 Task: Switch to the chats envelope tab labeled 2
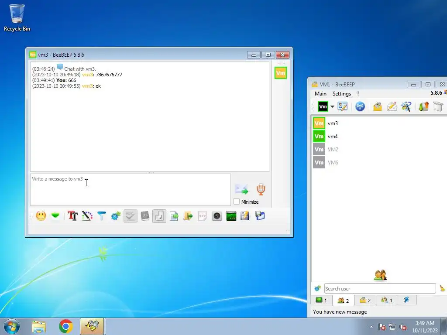365,300
